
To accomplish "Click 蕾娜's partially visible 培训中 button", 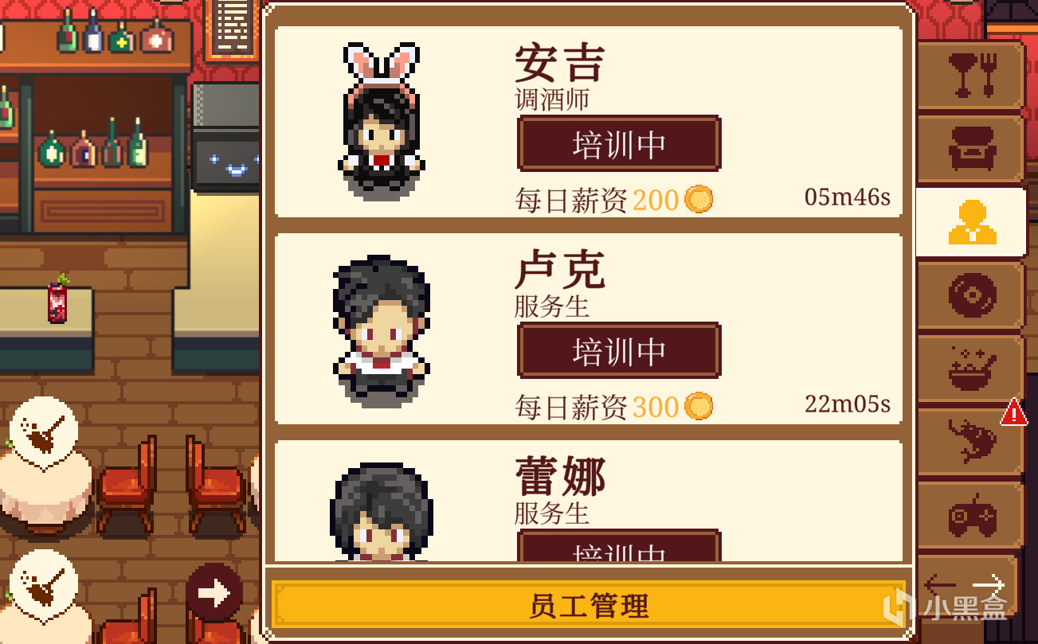I will pyautogui.click(x=619, y=546).
